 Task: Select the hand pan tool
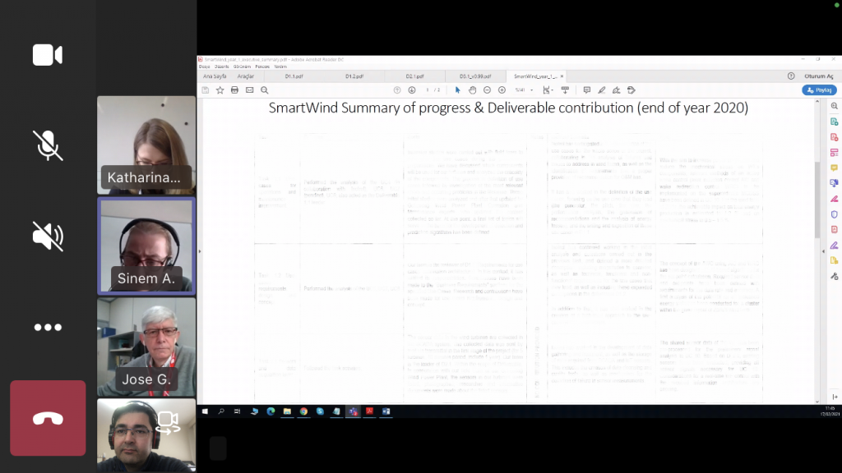pos(473,90)
